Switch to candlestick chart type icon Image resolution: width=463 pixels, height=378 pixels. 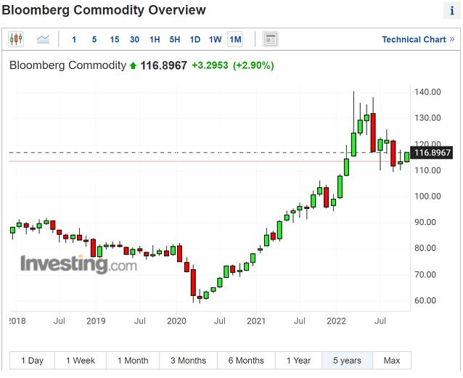tap(16, 39)
